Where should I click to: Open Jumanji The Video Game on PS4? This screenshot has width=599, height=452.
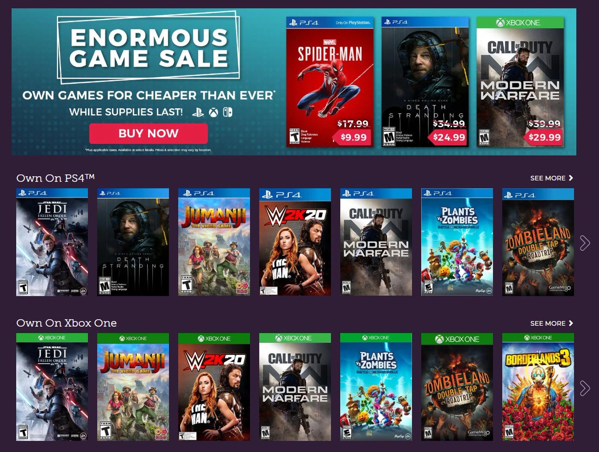click(214, 242)
